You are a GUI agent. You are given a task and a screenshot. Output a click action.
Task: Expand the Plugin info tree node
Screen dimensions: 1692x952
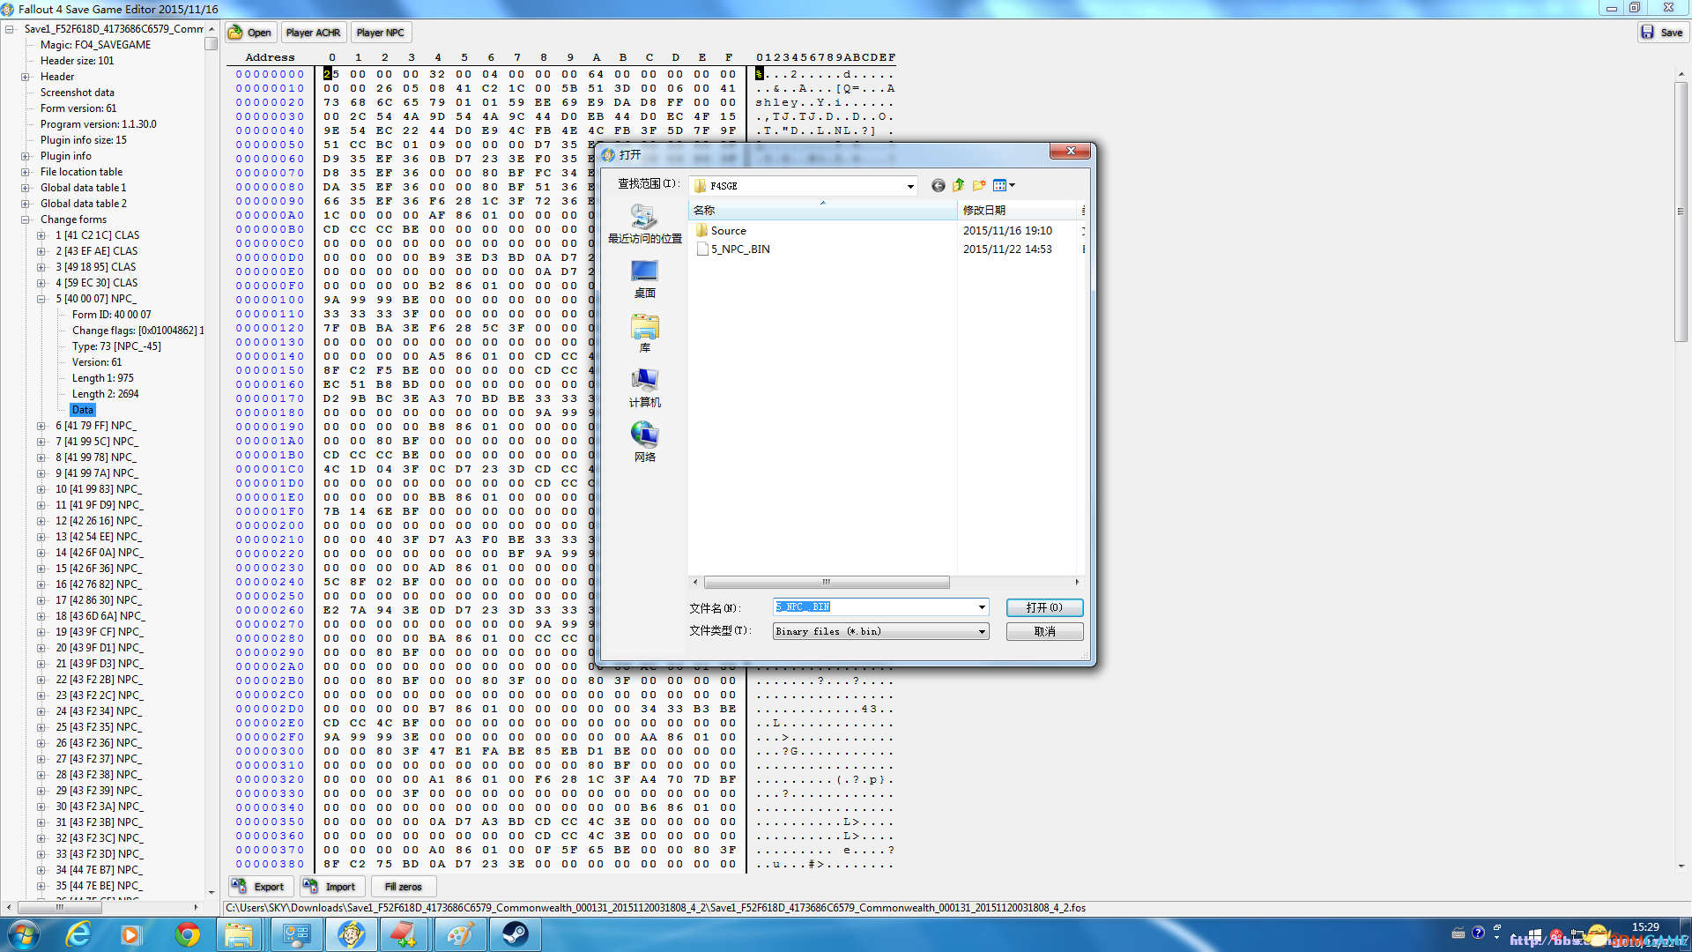(26, 156)
